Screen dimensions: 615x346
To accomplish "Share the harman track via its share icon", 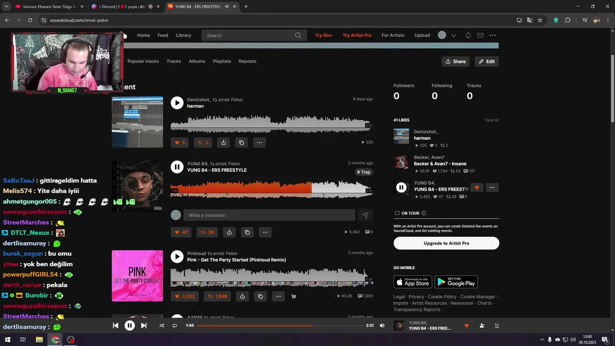I will pos(223,142).
